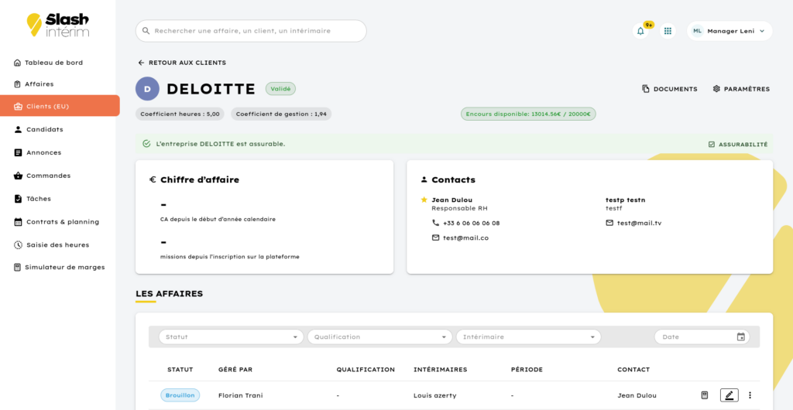This screenshot has width=793, height=410.
Task: Open Candidats in sidebar
Action: point(44,130)
